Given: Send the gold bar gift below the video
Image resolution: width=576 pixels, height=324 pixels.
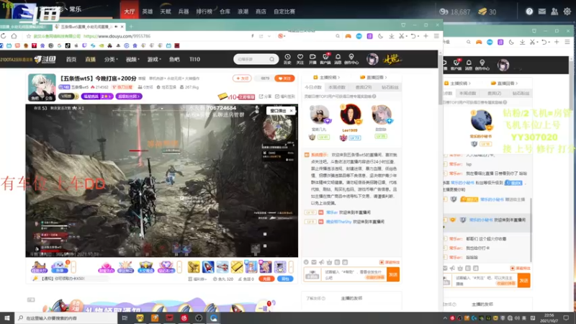Looking at the screenshot, I should pyautogui.click(x=237, y=266).
